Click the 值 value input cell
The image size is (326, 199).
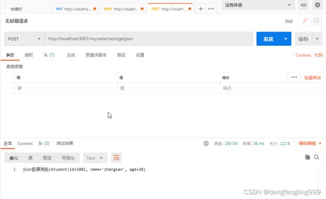[x=169, y=88]
